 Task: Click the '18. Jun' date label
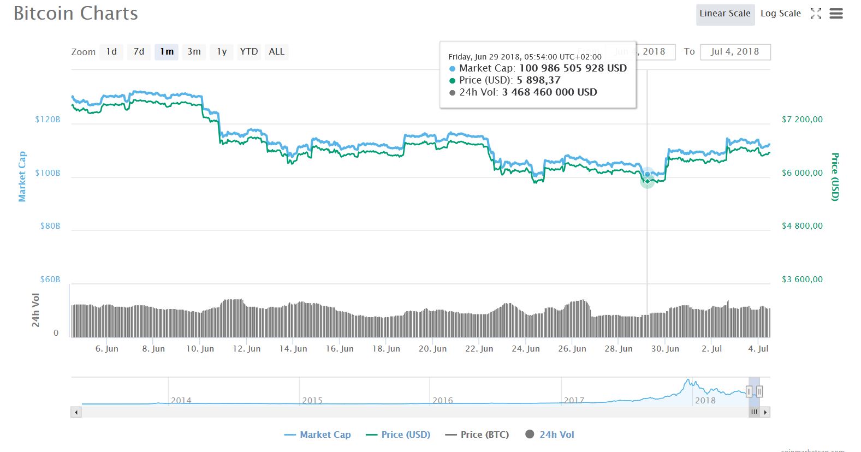(386, 349)
